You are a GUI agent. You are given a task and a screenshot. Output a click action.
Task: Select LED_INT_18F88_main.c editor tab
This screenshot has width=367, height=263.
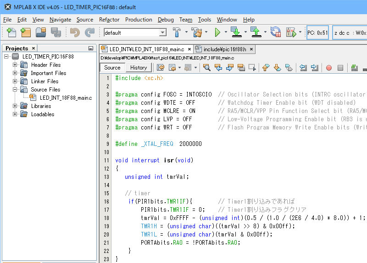click(x=146, y=49)
